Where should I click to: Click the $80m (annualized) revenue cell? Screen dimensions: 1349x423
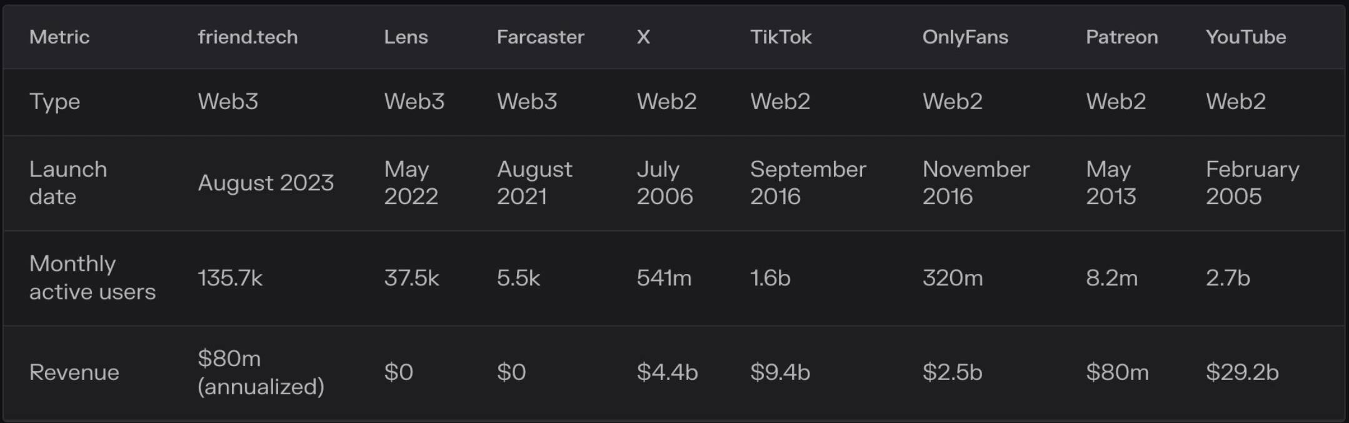261,372
